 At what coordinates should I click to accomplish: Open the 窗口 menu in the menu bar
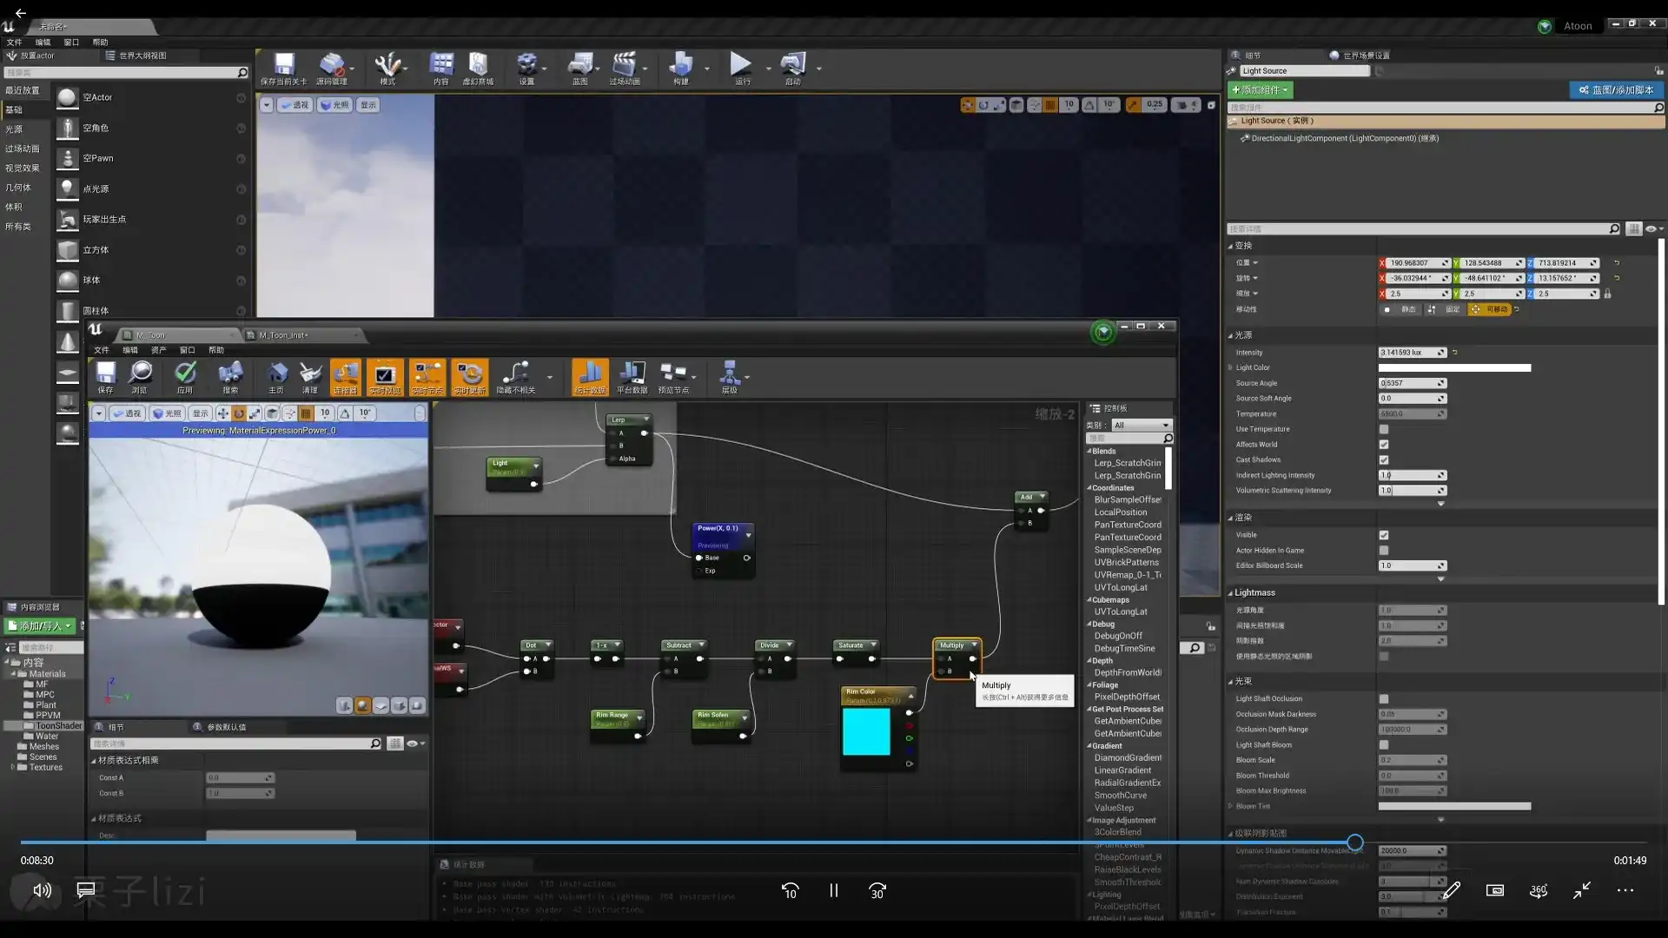tap(70, 42)
